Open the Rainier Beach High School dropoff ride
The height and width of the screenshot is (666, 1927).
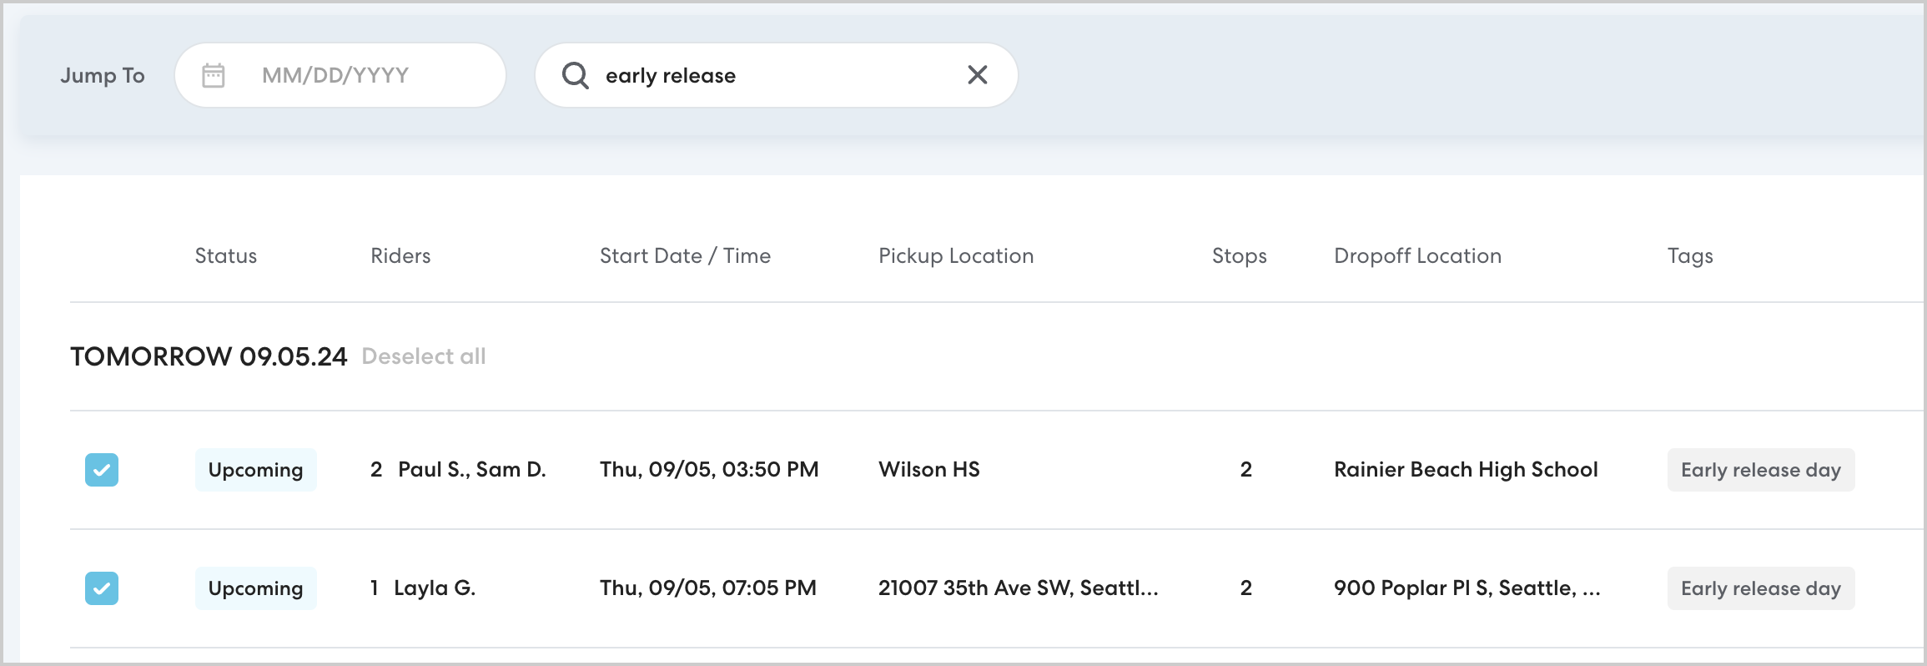(x=1465, y=470)
